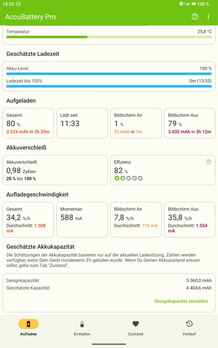Tap the Effizienz info question mark
Viewport: 218px width, 348px height.
click(x=209, y=162)
